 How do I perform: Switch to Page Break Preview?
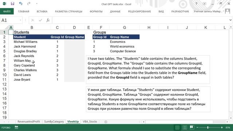[192, 127]
